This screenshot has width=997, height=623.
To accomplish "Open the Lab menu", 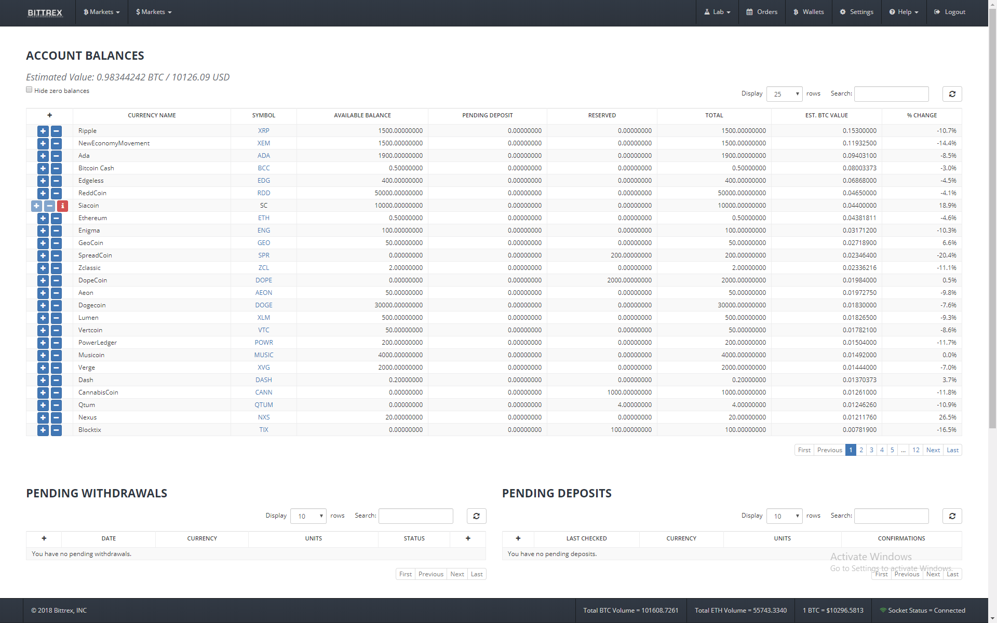I will click(717, 12).
